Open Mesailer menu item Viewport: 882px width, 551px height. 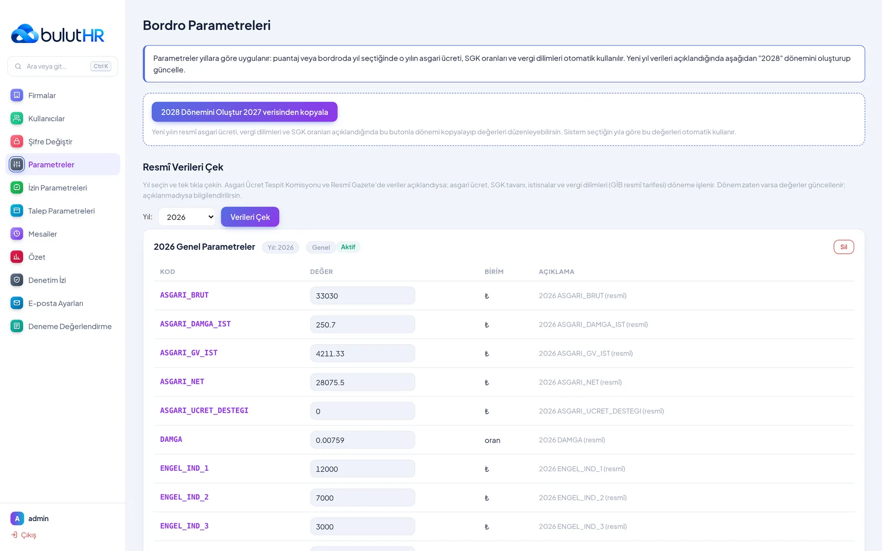[x=63, y=234]
